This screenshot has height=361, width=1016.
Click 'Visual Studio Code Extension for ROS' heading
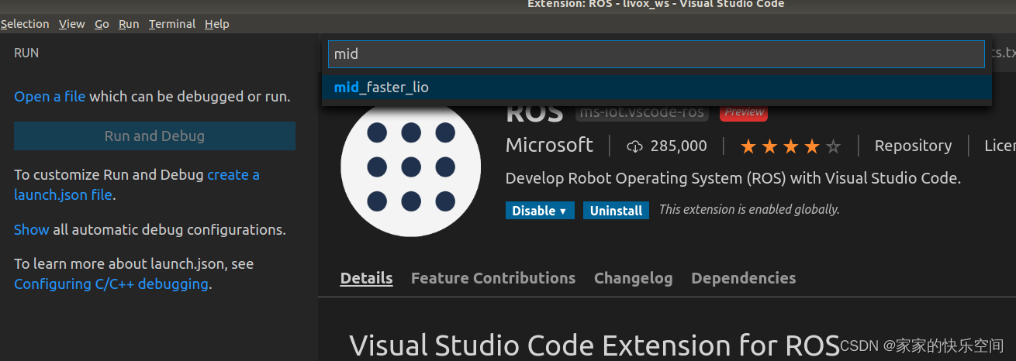[594, 345]
